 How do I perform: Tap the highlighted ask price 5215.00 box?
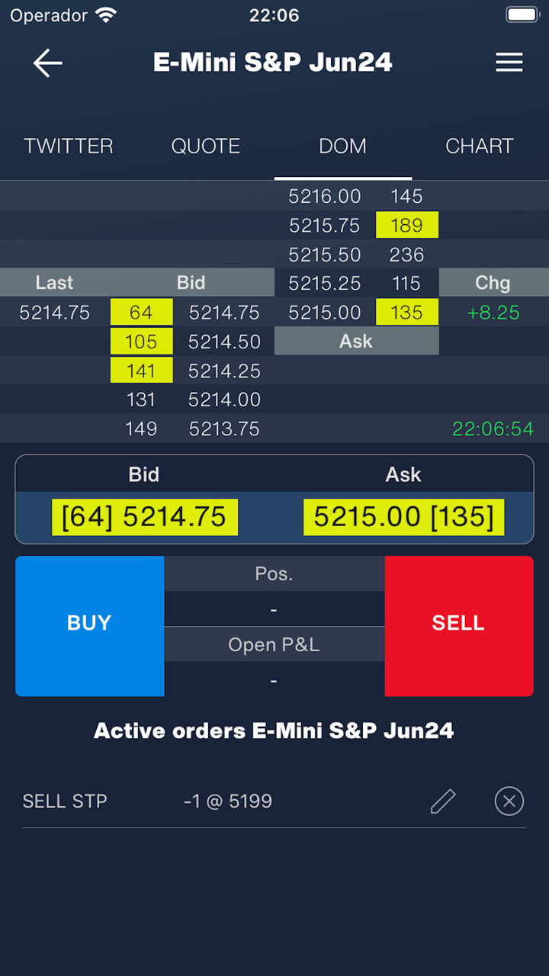[x=403, y=517]
